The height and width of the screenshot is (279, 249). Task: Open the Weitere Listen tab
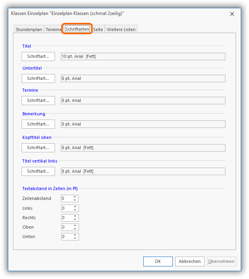pos(121,30)
